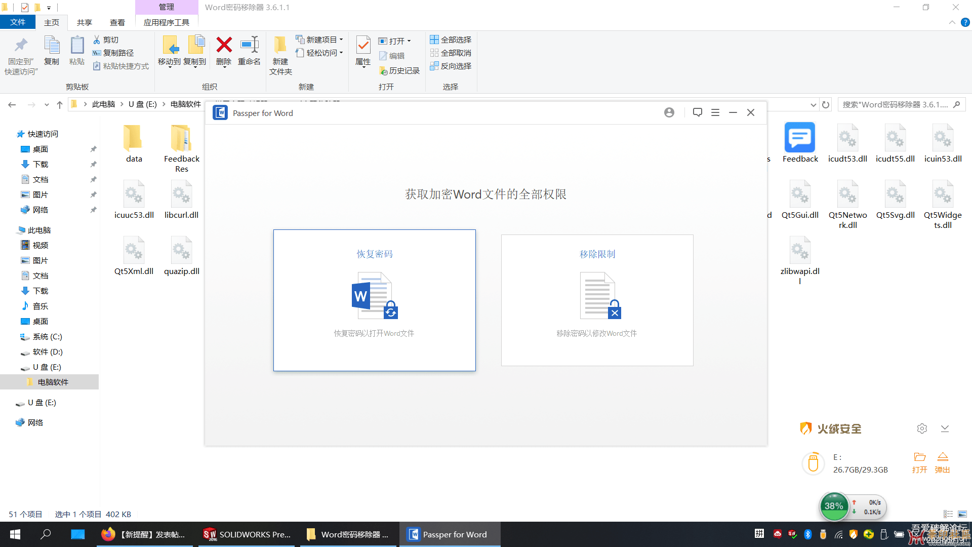
Task: Open the feedback chat icon in Passper
Action: (x=697, y=112)
